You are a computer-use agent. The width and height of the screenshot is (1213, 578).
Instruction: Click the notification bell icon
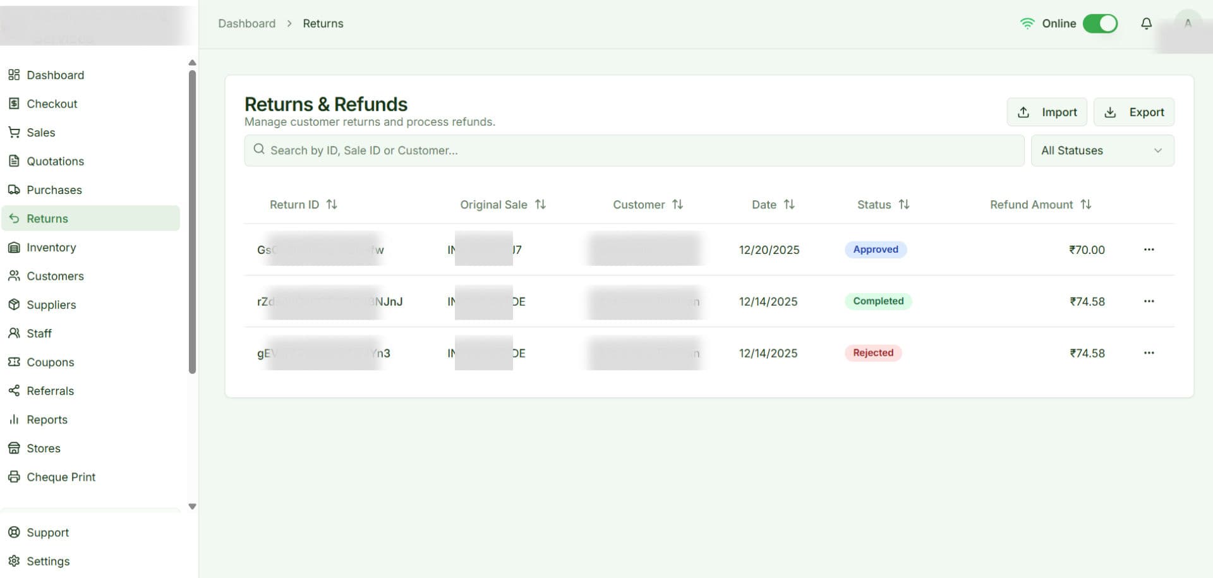pos(1146,23)
